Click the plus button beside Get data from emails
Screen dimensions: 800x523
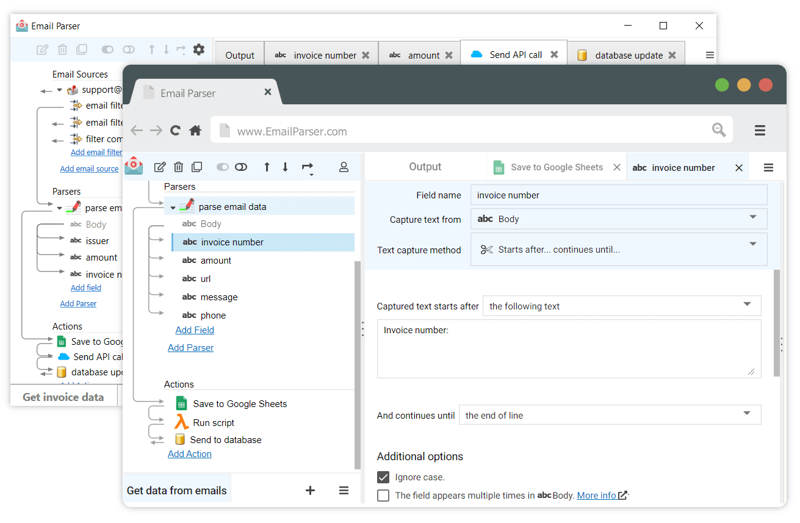point(310,491)
